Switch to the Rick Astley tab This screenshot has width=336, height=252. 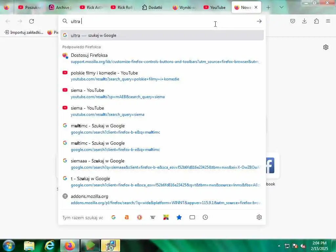[91, 8]
